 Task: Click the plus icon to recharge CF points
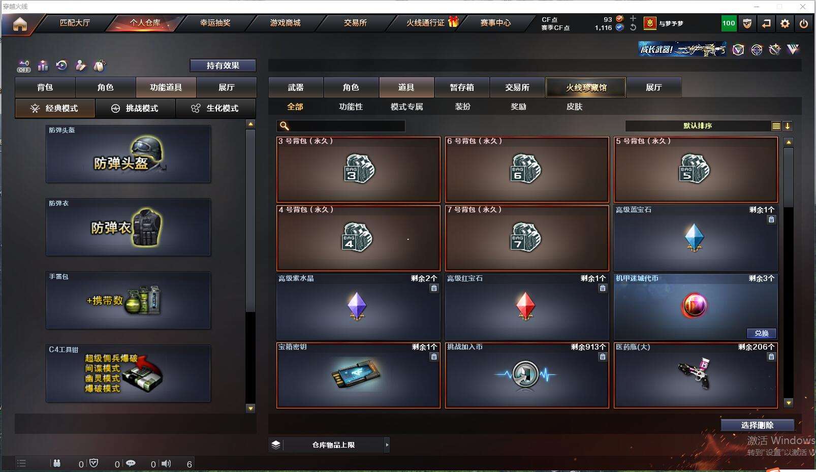[x=633, y=18]
